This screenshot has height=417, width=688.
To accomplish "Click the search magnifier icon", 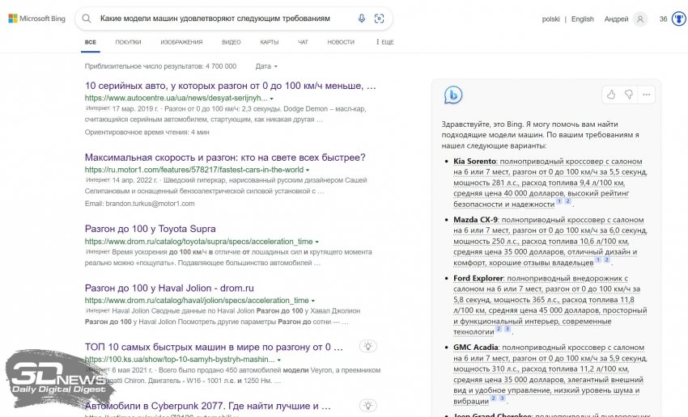I will tap(87, 19).
